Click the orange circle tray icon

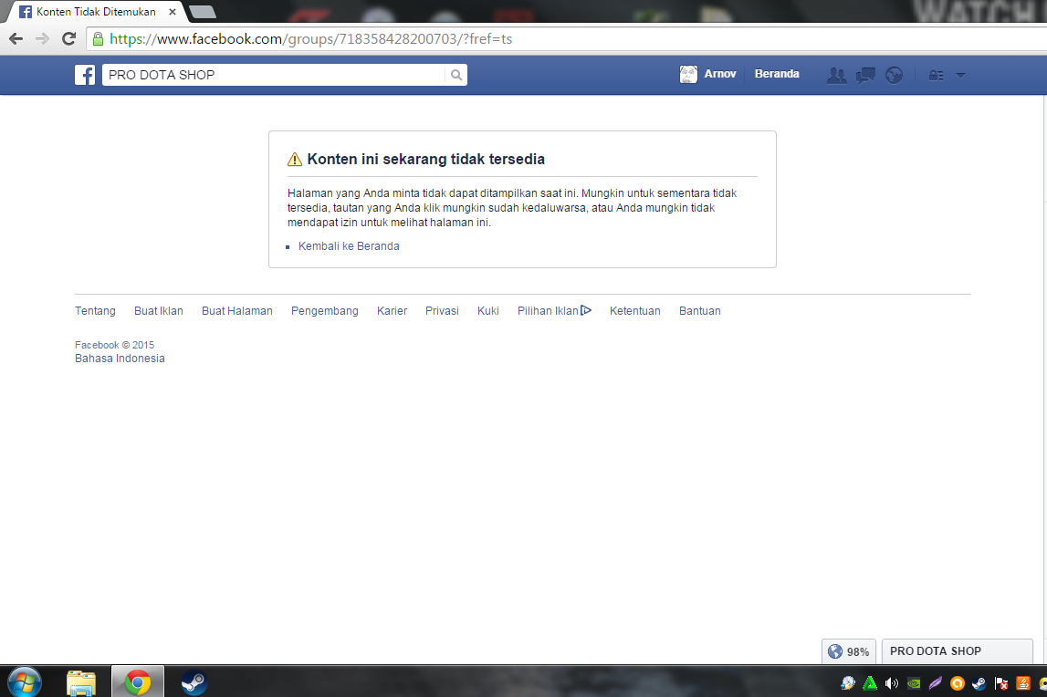coord(958,683)
